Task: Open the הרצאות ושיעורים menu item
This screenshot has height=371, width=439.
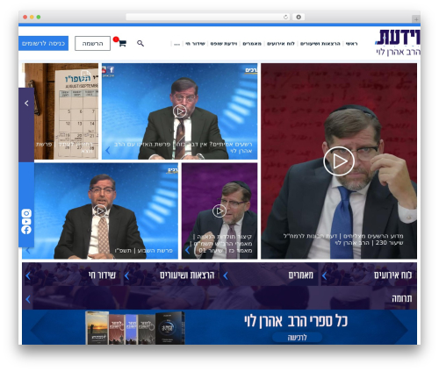Action: (320, 44)
